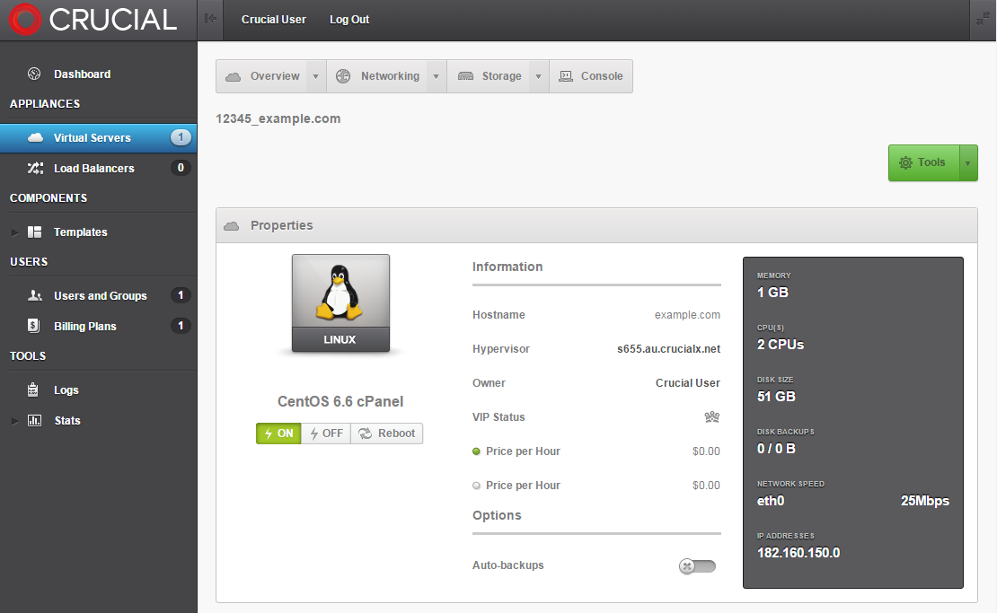997x613 pixels.
Task: Click the 12345_example.com server title
Action: click(278, 118)
